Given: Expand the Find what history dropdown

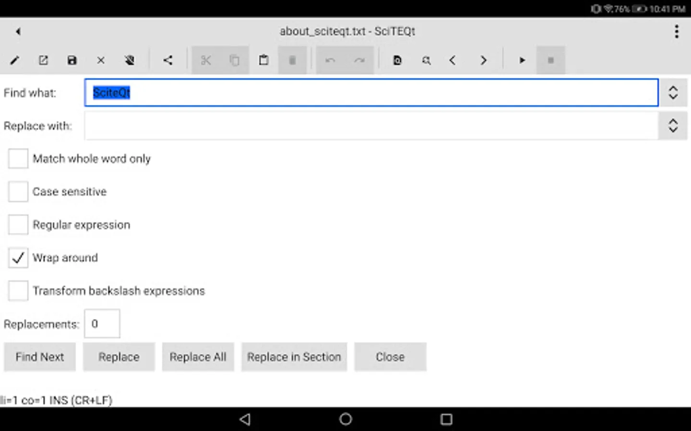Looking at the screenshot, I should click(673, 92).
